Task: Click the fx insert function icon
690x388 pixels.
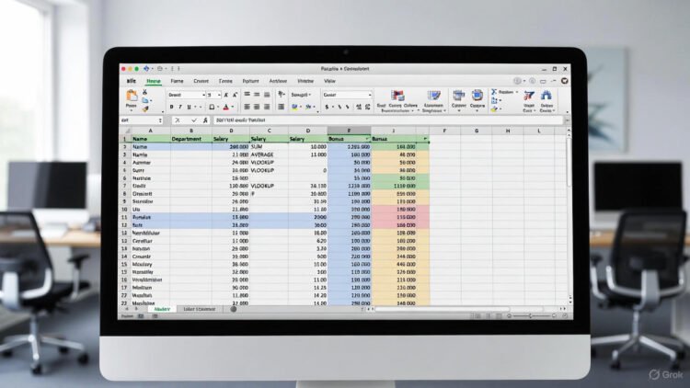Action: (205, 120)
